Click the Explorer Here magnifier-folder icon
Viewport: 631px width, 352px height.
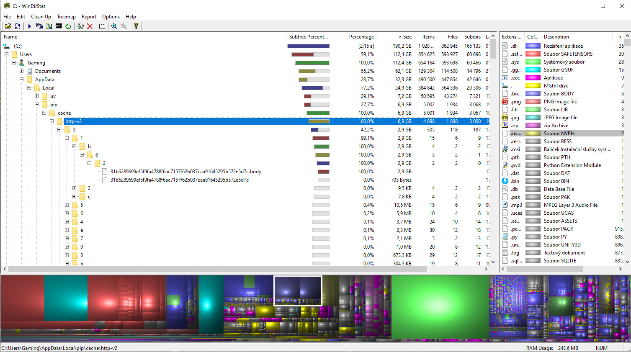tap(49, 26)
